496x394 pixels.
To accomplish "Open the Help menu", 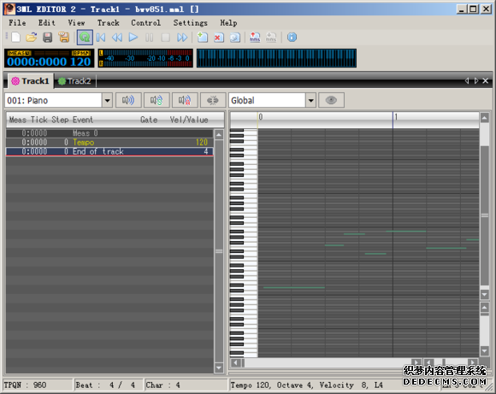I will [228, 23].
